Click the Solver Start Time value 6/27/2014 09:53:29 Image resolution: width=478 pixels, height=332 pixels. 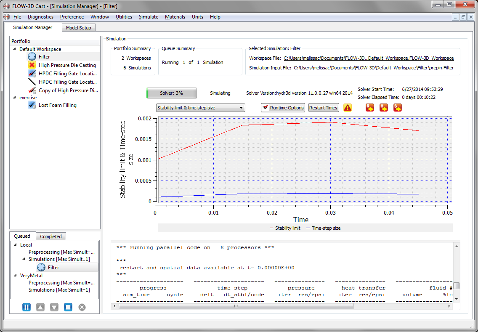[422, 89]
